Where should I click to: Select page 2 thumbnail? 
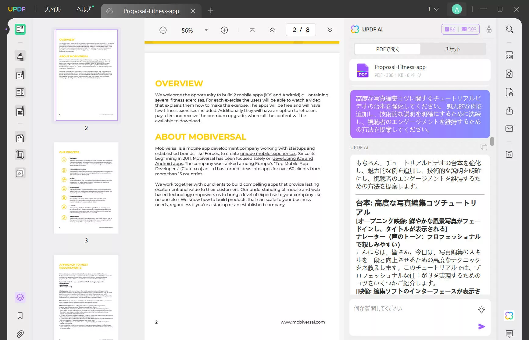(87, 75)
